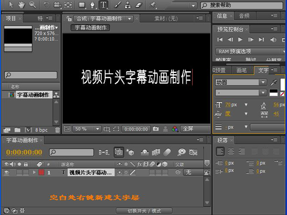Select the Zoom magnifier tool
The image size is (287, 215).
tap(33, 5)
